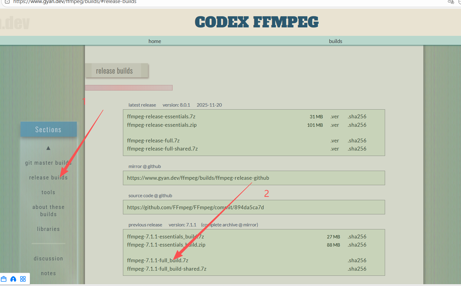Open .sha256 link for ffmpeg-release-full-shared.7z

357,149
